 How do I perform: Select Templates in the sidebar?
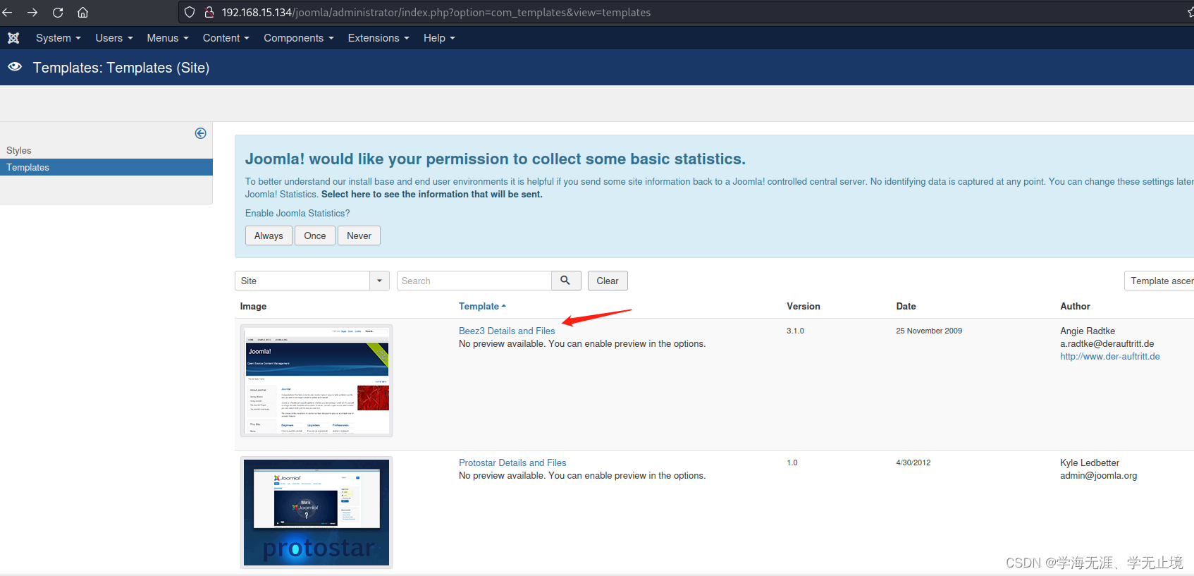coord(106,167)
